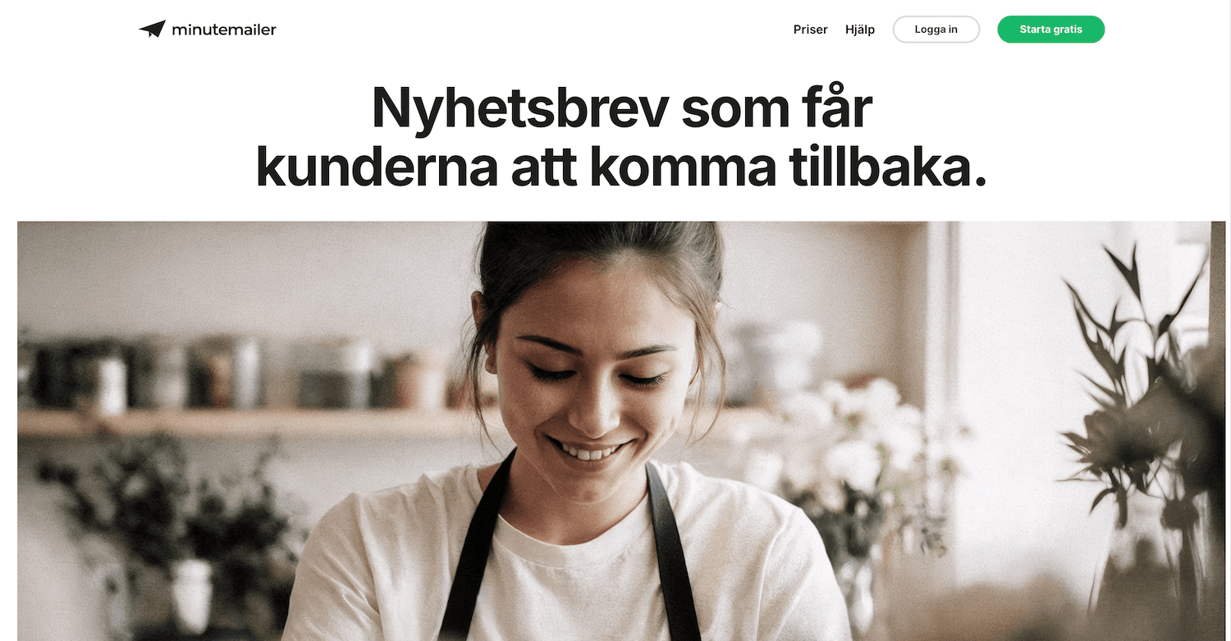Open the Hjälp menu item
The width and height of the screenshot is (1231, 641).
coord(860,30)
